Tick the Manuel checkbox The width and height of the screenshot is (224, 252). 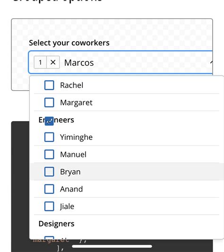pyautogui.click(x=49, y=154)
